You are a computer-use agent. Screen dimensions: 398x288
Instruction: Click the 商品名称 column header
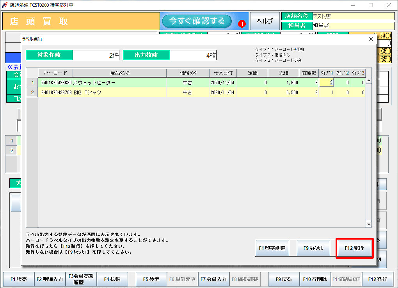tap(119, 73)
